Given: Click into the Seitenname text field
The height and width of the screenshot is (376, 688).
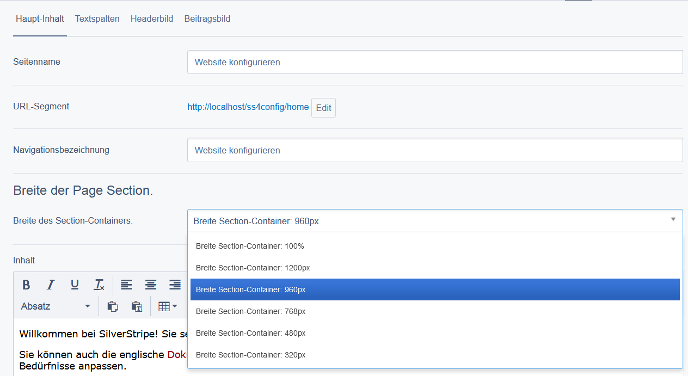Looking at the screenshot, I should click(x=434, y=62).
